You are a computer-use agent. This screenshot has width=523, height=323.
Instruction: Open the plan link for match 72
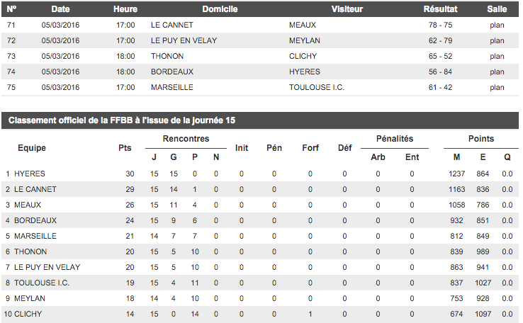pos(497,40)
